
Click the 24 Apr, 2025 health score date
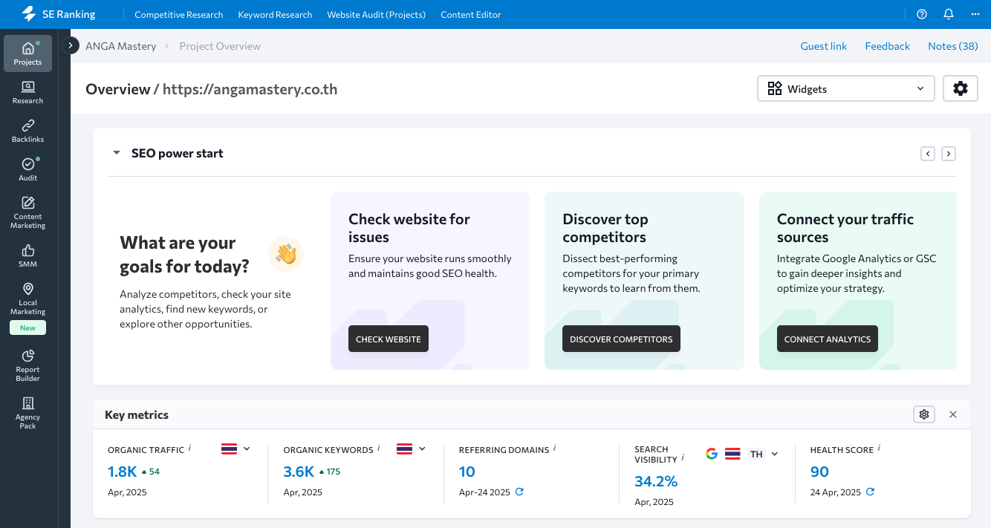pyautogui.click(x=836, y=492)
